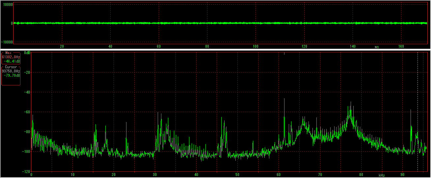Select the "Cursor" label in readout box
This screenshot has width=431, height=178.
pos(11,67)
